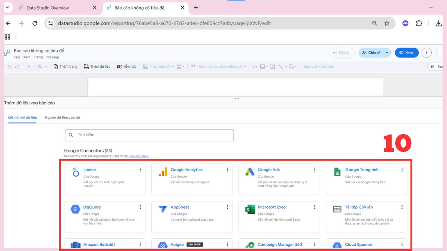Click the Tìm kiếm search field
Image resolution: width=447 pixels, height=251 pixels.
pos(149,135)
